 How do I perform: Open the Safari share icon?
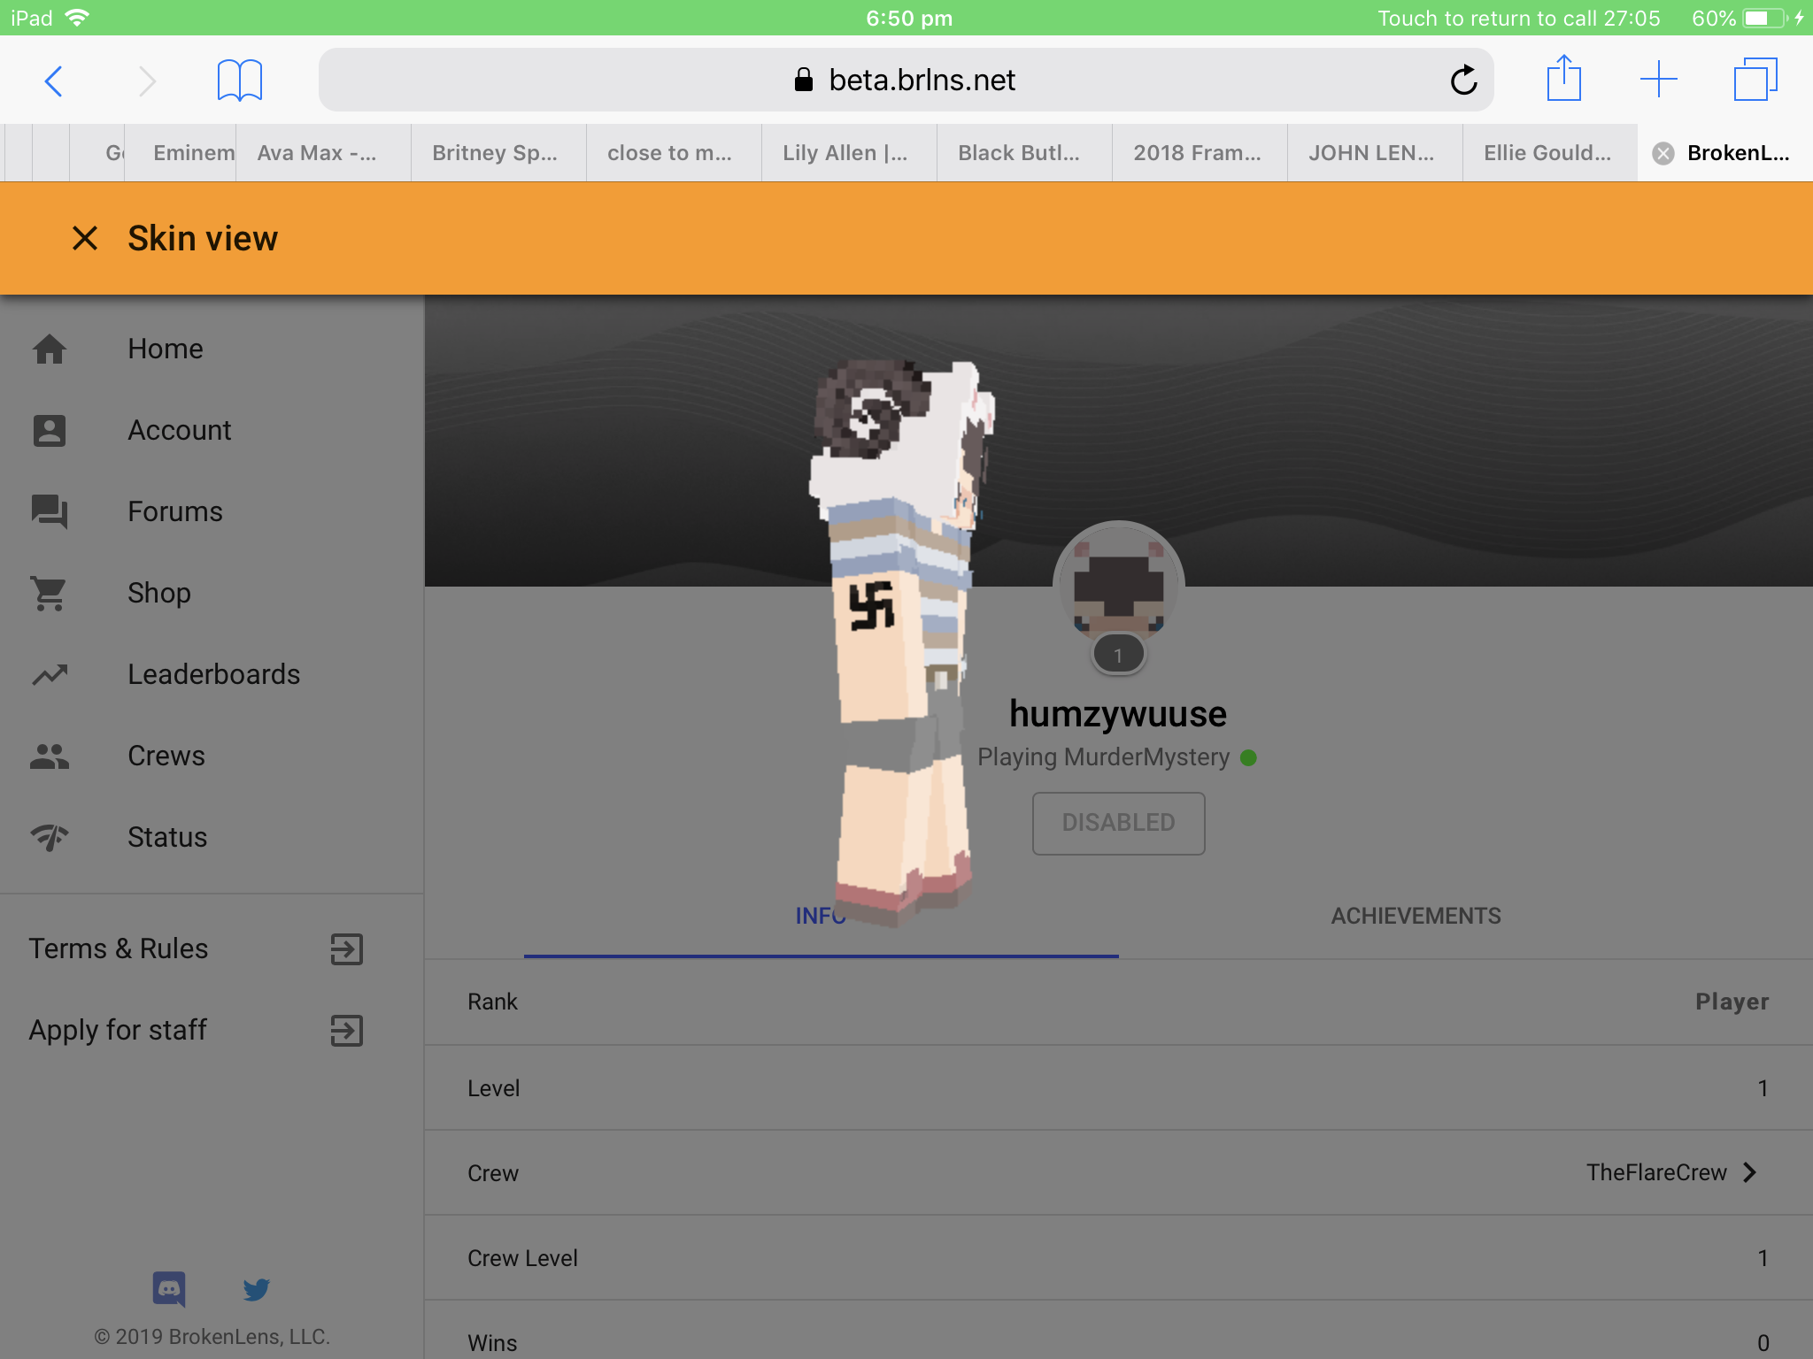(x=1564, y=79)
